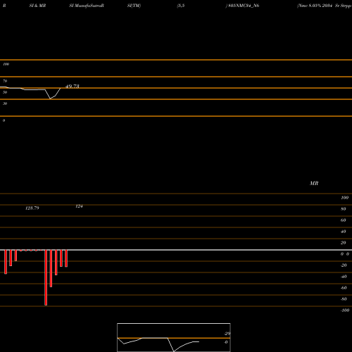The height and width of the screenshot is (352, 352).
Task: Click the RSI axis label 30
Action: pyautogui.click(x=5, y=103)
